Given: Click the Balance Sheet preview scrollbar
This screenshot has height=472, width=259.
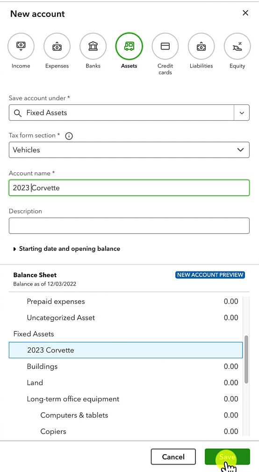Looking at the screenshot, I should [x=246, y=359].
